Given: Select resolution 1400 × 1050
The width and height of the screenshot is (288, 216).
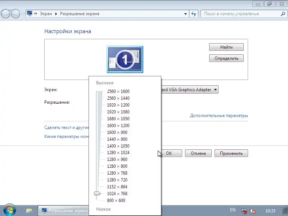Looking at the screenshot, I should pyautogui.click(x=118, y=146).
